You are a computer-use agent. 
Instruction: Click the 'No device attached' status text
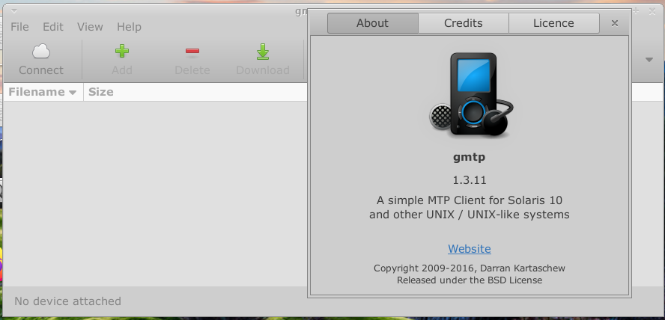tap(68, 301)
